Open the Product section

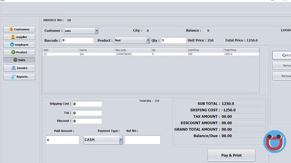click(19, 53)
